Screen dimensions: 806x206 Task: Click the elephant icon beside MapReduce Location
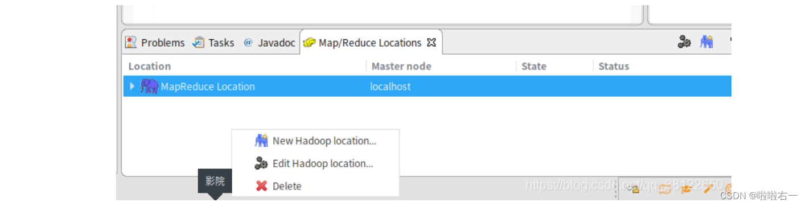click(149, 86)
